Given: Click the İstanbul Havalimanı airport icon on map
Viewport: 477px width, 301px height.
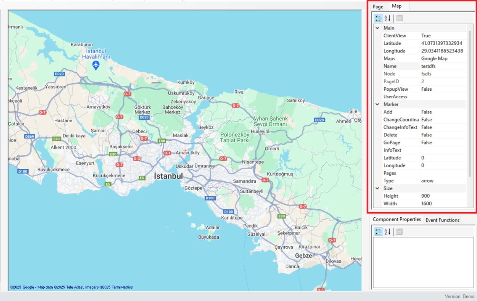Looking at the screenshot, I should click(x=96, y=65).
